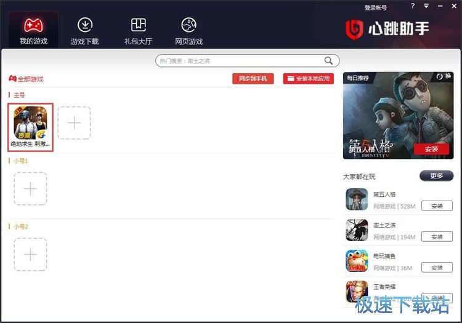Open the 第五人格 daily recommendation banner
This screenshot has height=323, width=462.
coord(398,116)
